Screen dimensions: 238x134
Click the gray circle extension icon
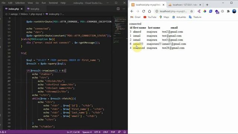[222, 11]
